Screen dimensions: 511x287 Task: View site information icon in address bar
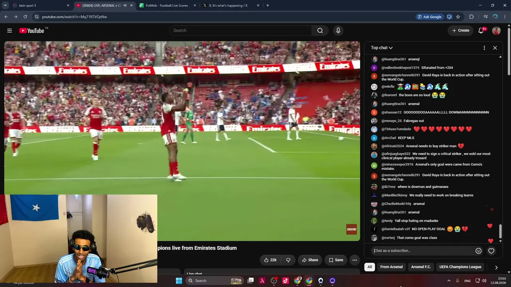pos(36,17)
